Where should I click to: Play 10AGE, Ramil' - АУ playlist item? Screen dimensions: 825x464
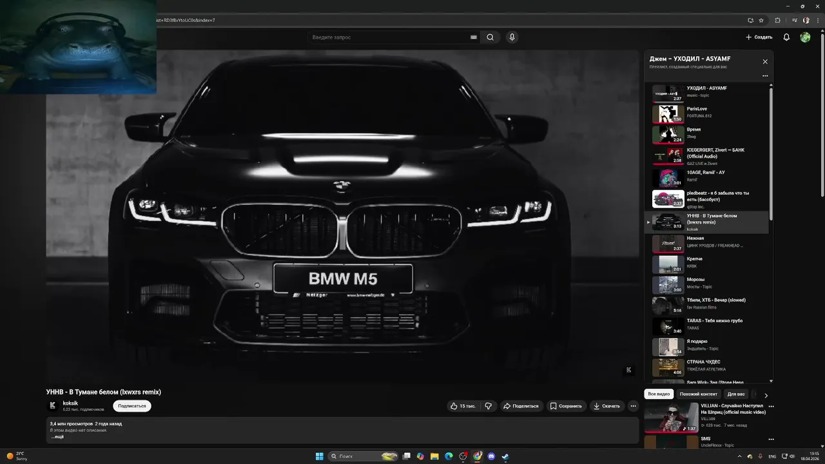pyautogui.click(x=706, y=177)
